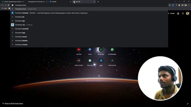The width and height of the screenshot is (191, 107).
Task: Choose the 'thumbtack pin' suggestion
Action: [x=89, y=17]
